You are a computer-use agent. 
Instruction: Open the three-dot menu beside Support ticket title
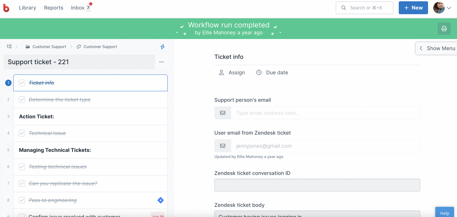pyautogui.click(x=162, y=62)
